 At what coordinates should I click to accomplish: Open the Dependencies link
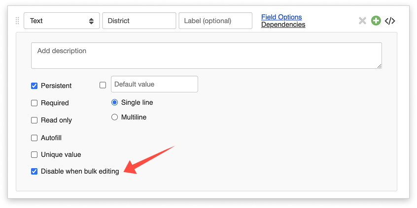click(x=283, y=25)
